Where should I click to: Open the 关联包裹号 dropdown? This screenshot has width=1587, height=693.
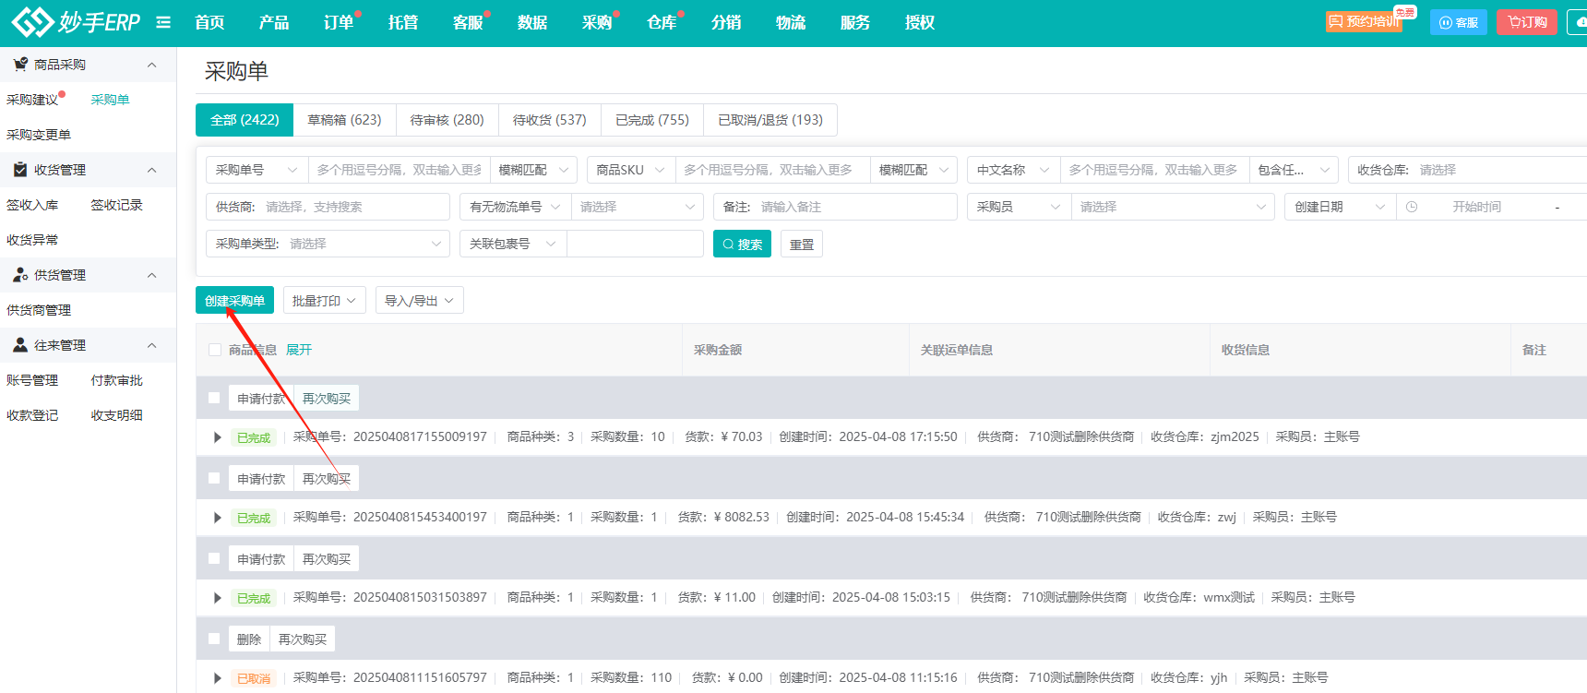coord(513,244)
